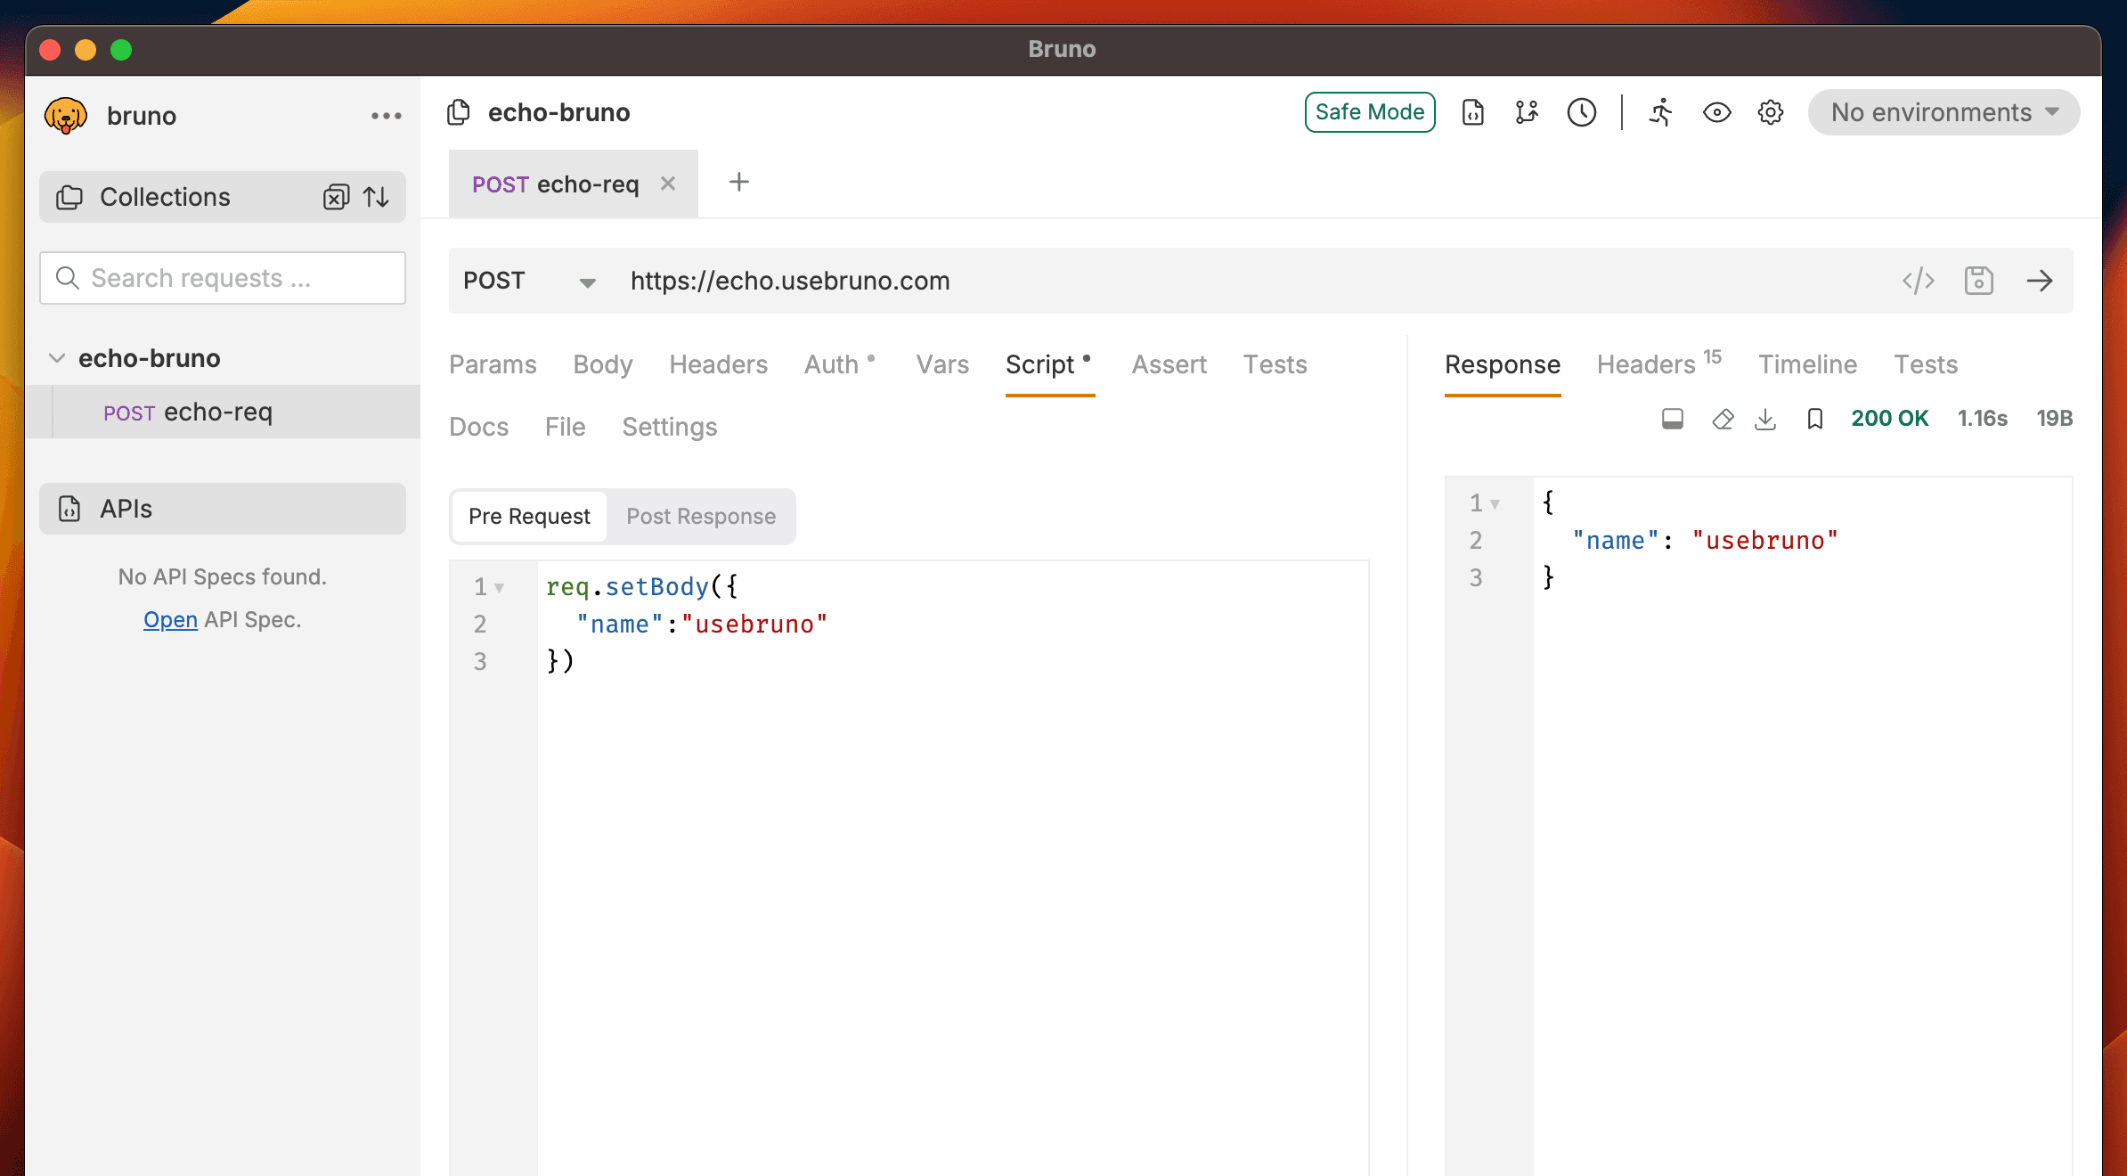Toggle the Safe Mode badge

pyautogui.click(x=1369, y=112)
